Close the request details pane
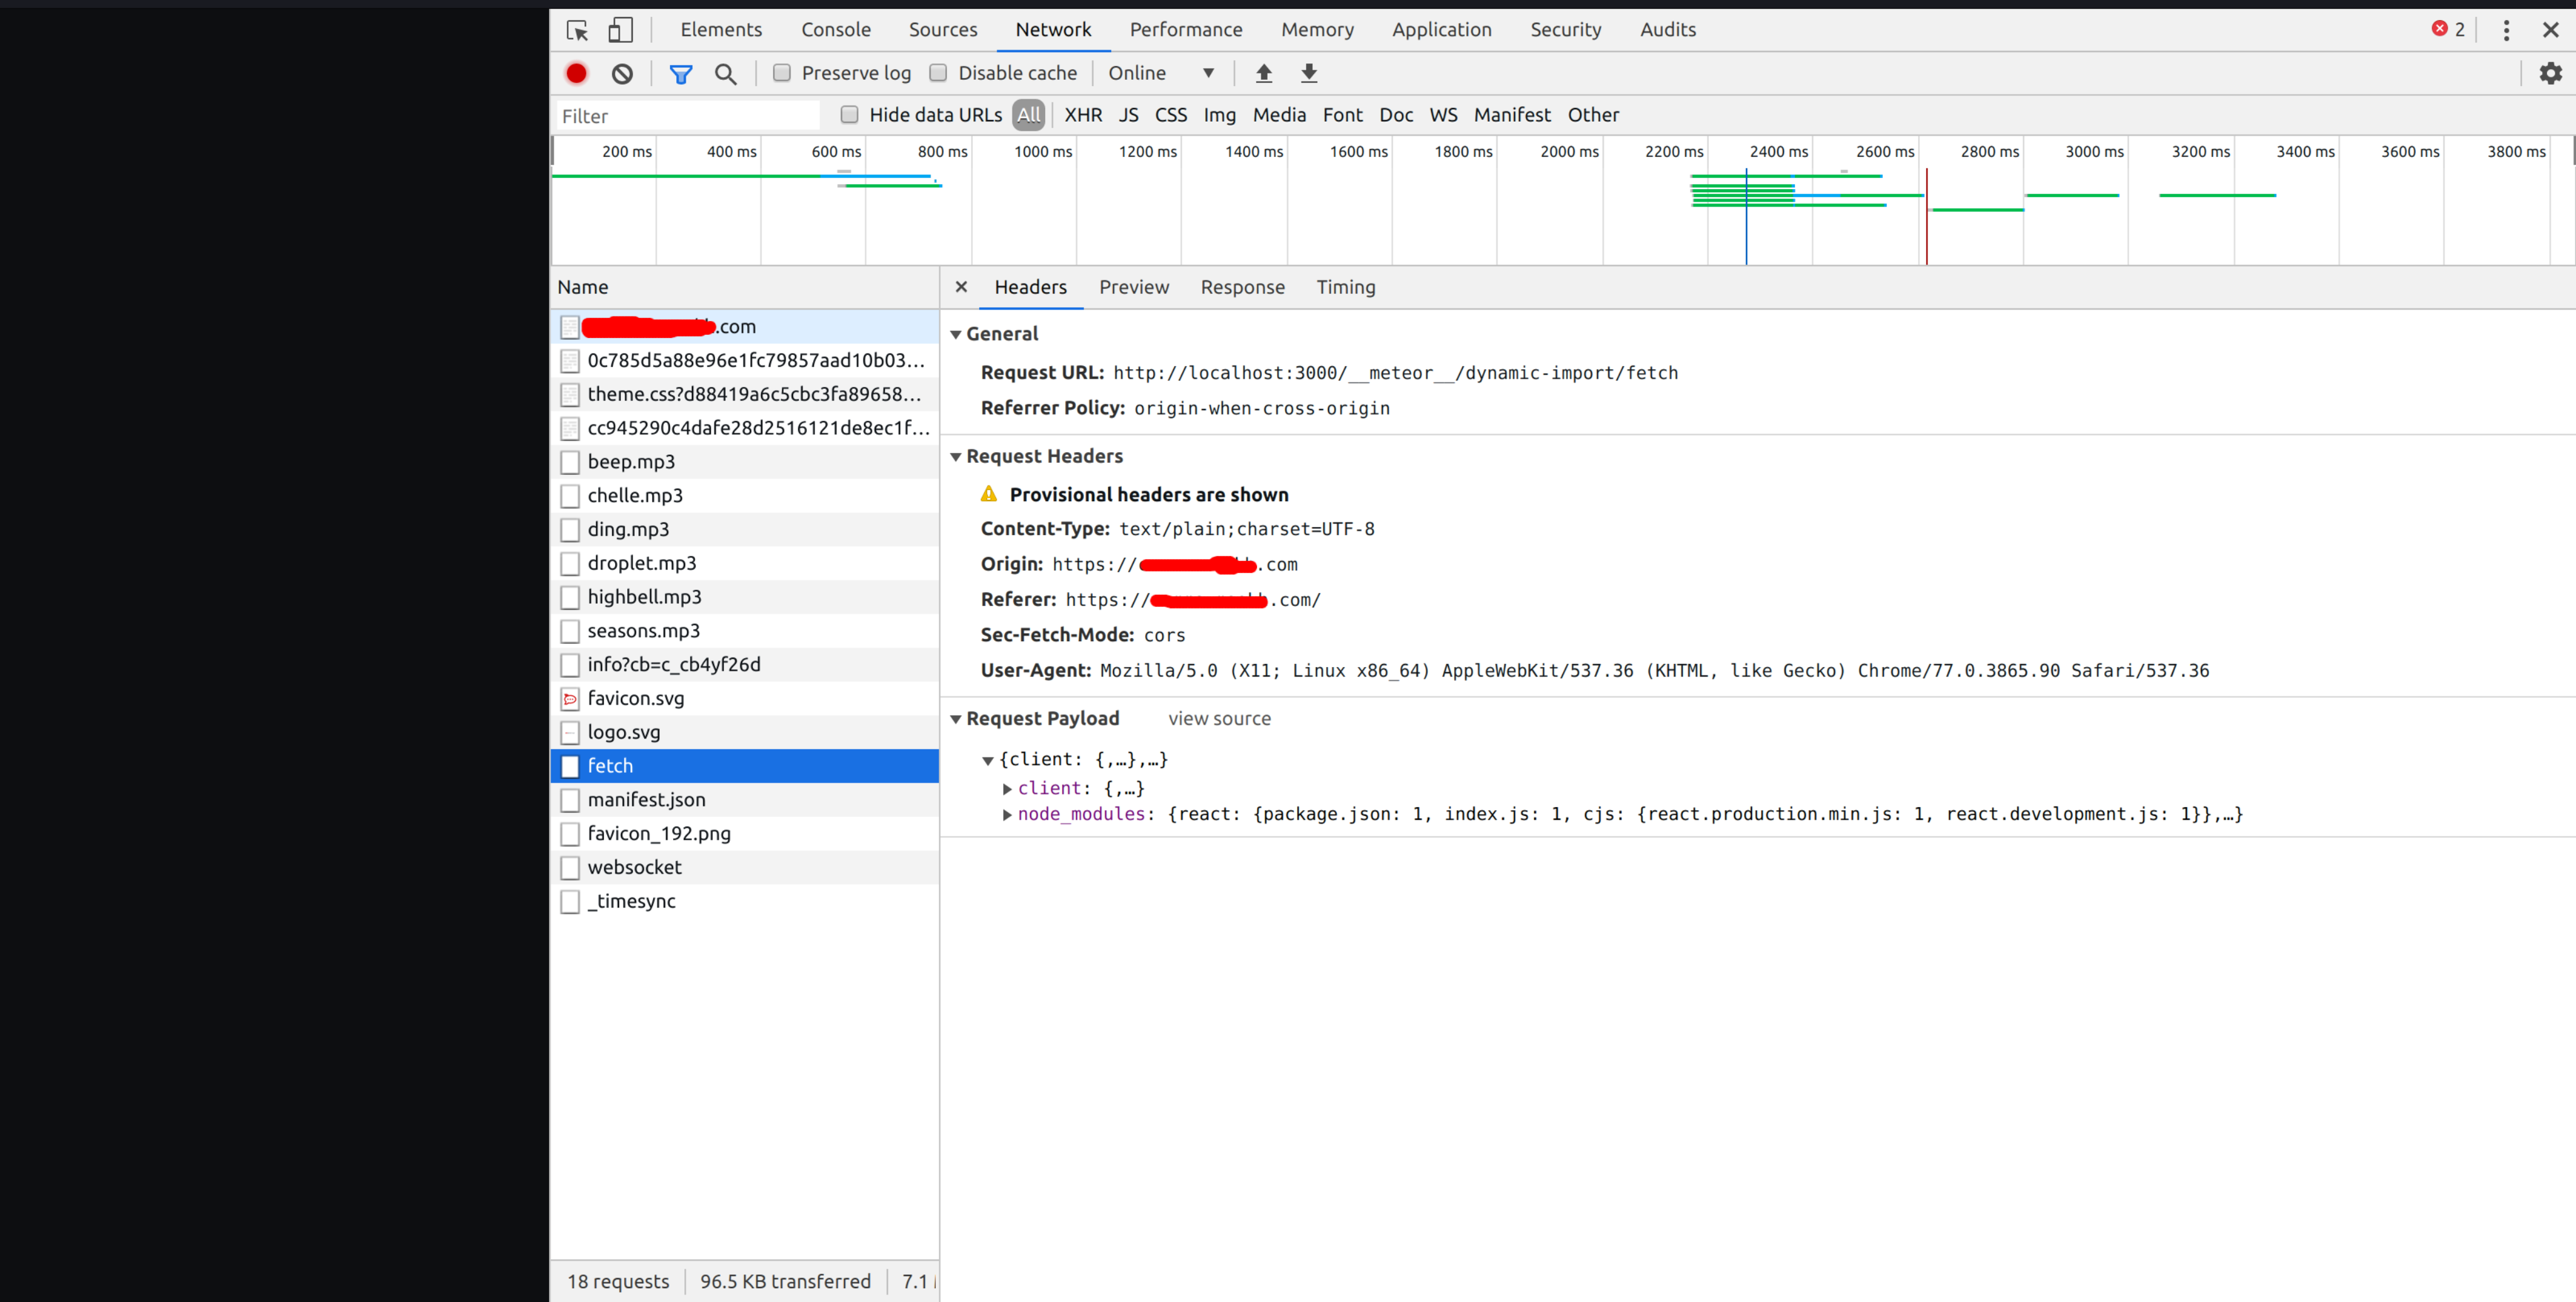Image resolution: width=2576 pixels, height=1302 pixels. [961, 287]
